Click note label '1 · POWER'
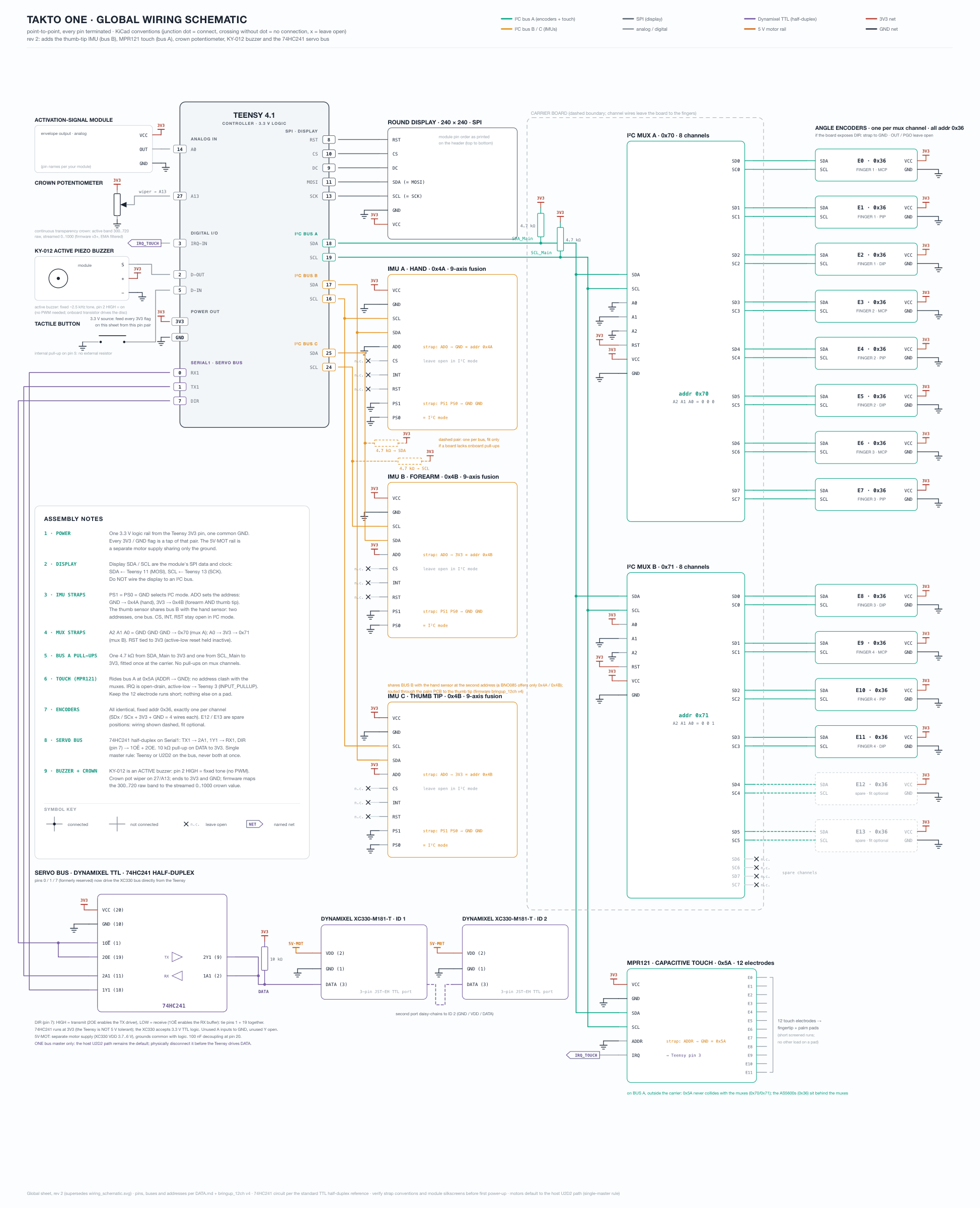 tap(57, 534)
